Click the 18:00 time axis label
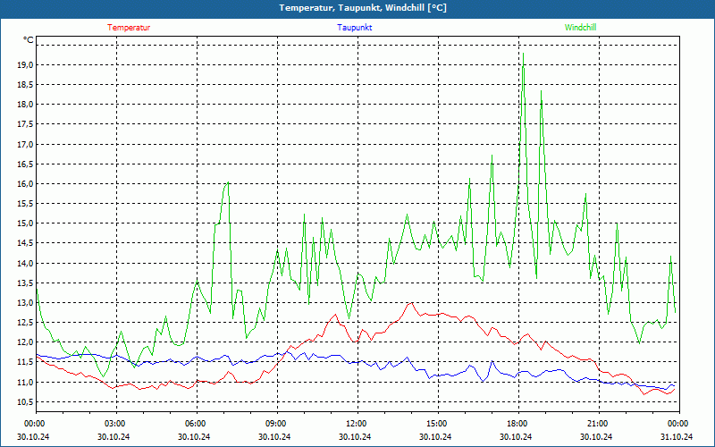The image size is (715, 447). [x=517, y=424]
